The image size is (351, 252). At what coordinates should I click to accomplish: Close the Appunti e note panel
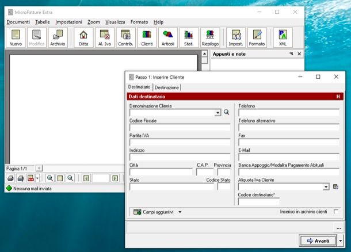299,54
